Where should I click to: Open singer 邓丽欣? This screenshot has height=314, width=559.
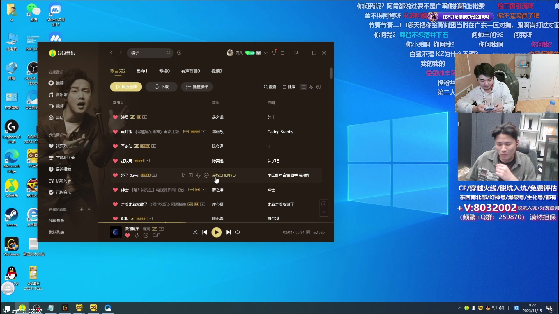pyautogui.click(x=217, y=132)
